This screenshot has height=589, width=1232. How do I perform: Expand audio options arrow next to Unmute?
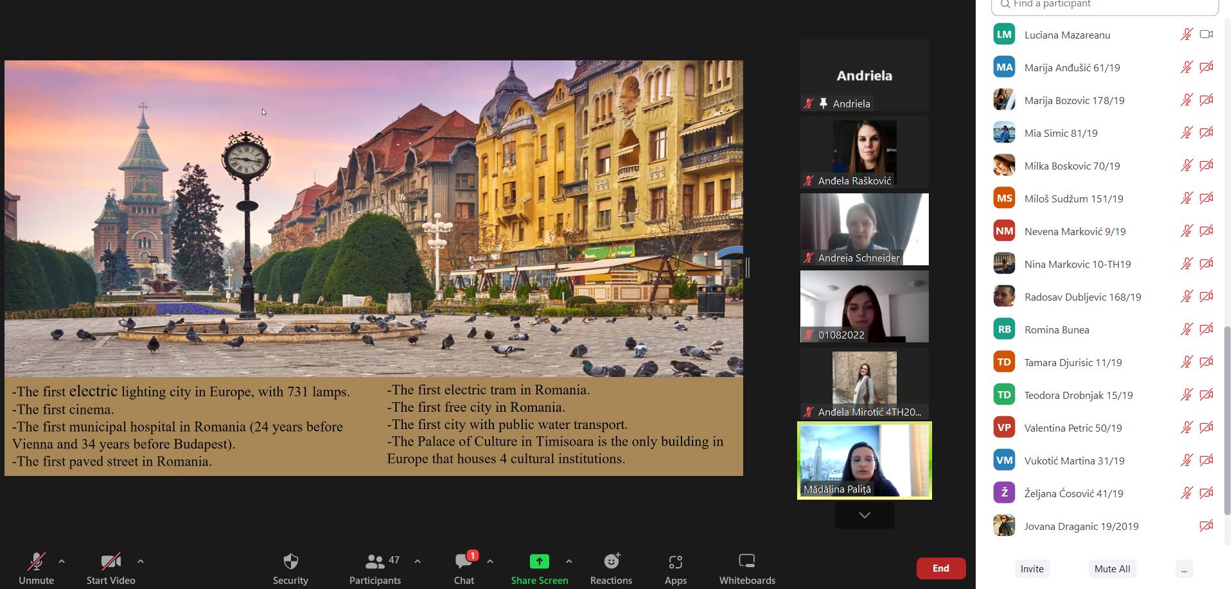62,561
